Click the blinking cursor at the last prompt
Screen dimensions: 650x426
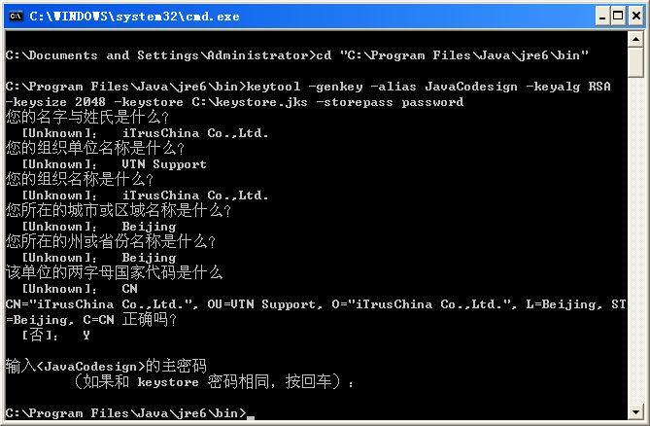tap(251, 417)
